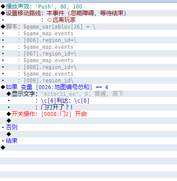Screen dimensions: 177x181
Task: Select the 脚本 $game_variables[26] line
Action: click(x=88, y=26)
